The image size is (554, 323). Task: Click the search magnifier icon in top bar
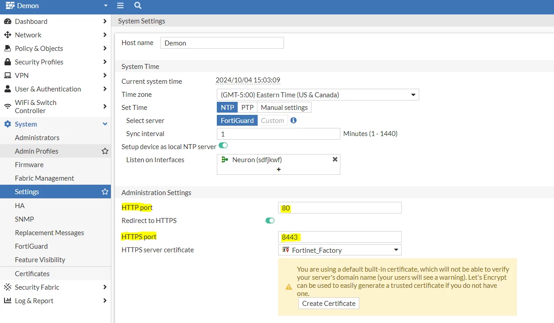pyautogui.click(x=138, y=5)
